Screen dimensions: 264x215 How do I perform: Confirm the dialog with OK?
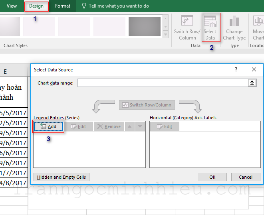coord(212,177)
